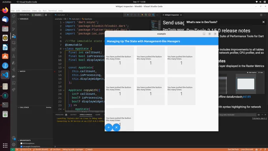
Task: Open the Terminal menu
Action: [x=52, y=11]
